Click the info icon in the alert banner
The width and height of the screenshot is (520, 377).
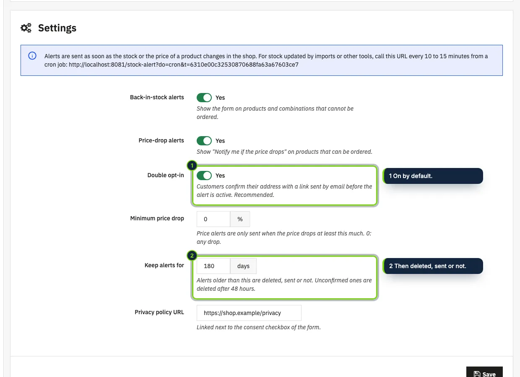[x=32, y=56]
